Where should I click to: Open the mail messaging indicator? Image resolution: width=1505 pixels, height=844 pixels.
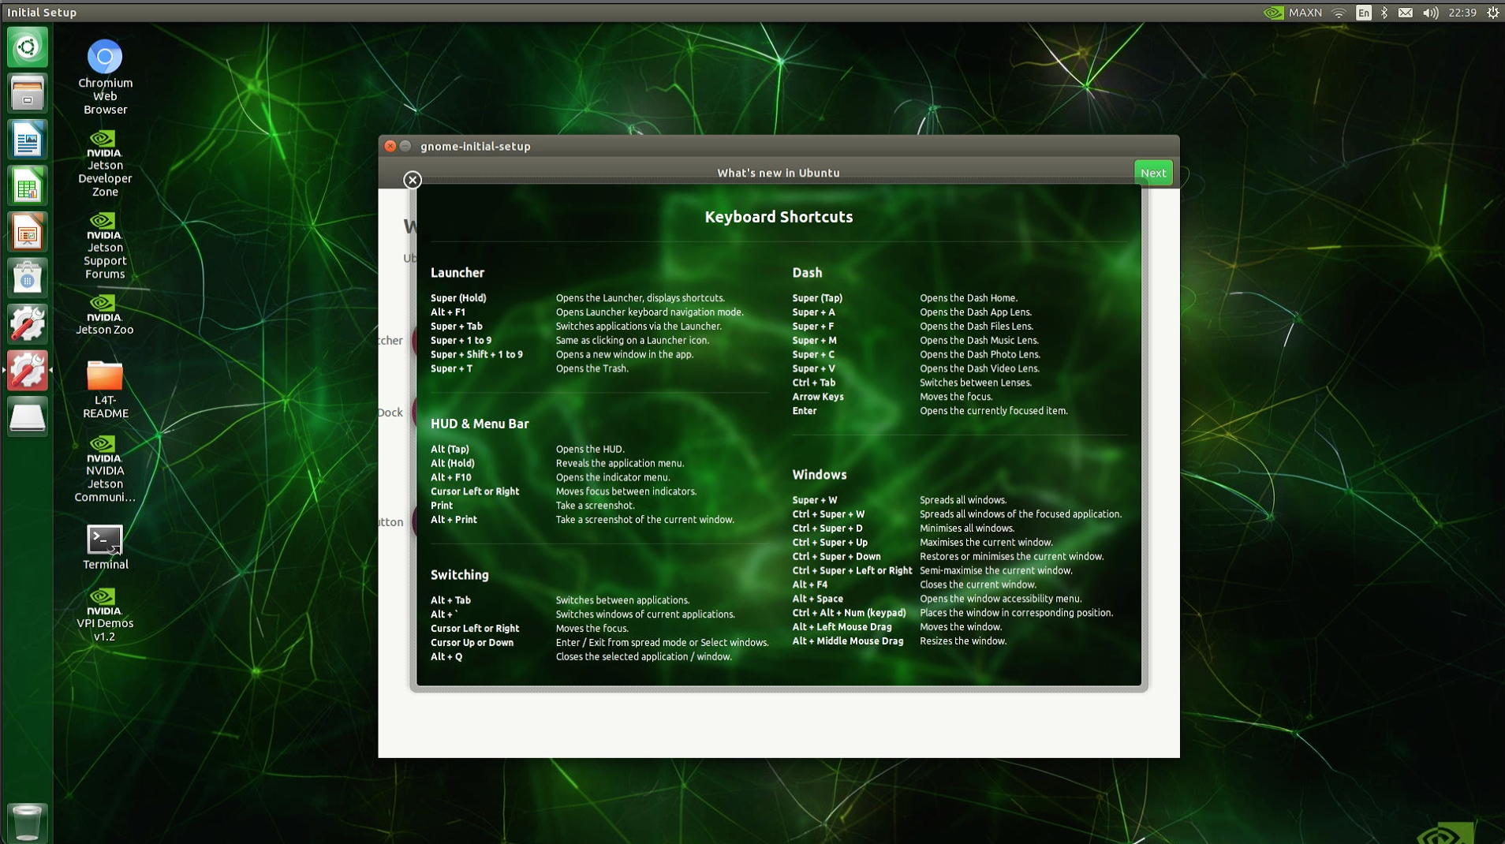[1406, 13]
